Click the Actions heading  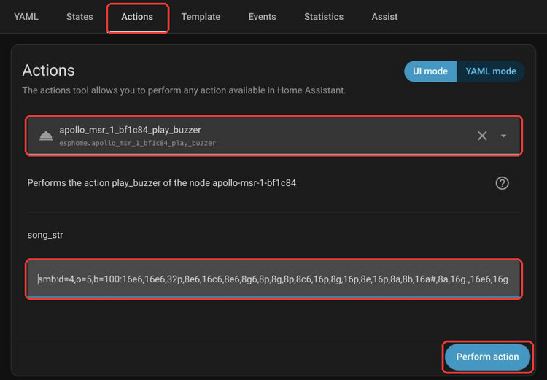(48, 70)
